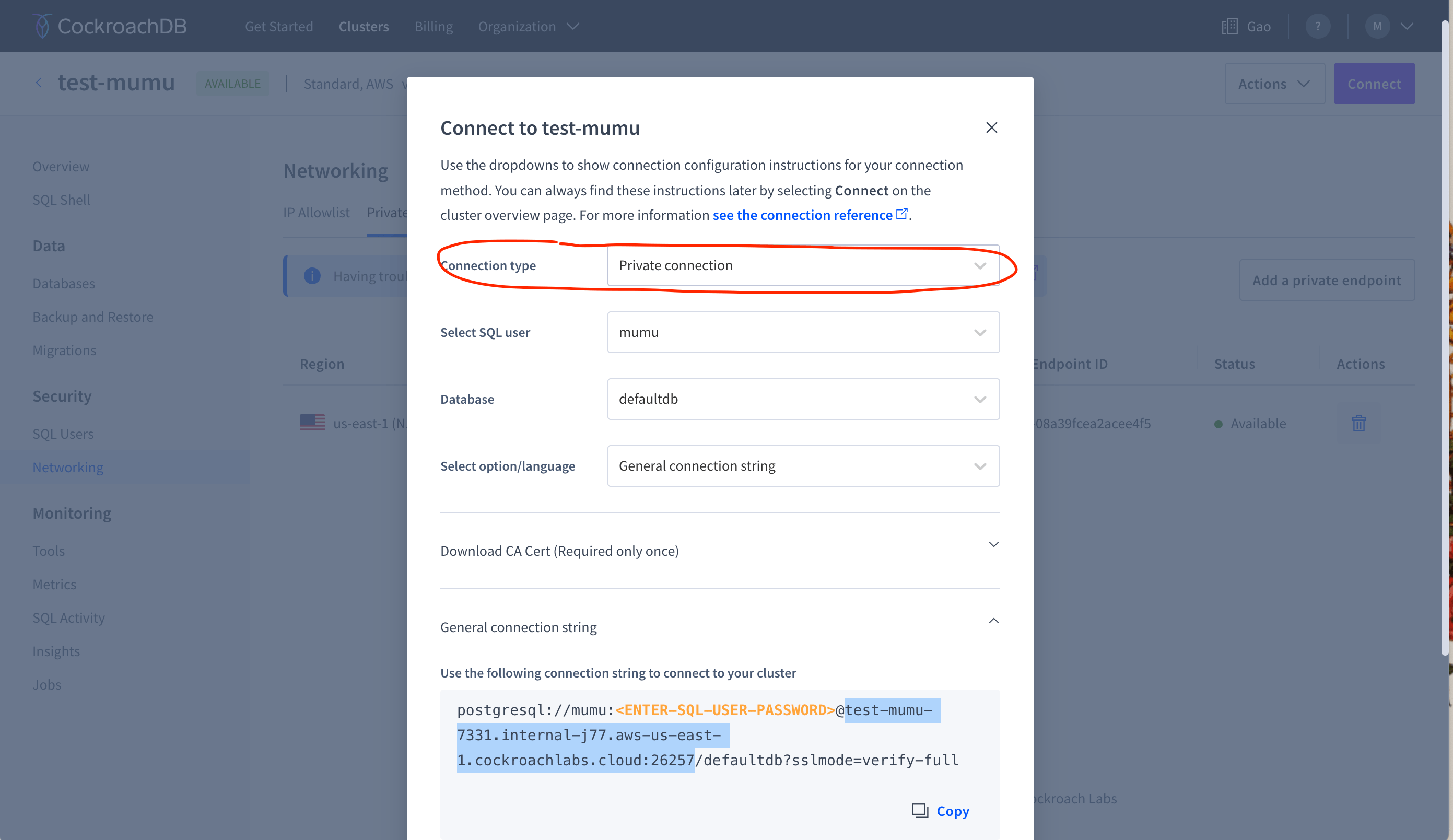Viewport: 1453px width, 840px height.
Task: Delete the endpoint using the trash icon
Action: point(1358,423)
